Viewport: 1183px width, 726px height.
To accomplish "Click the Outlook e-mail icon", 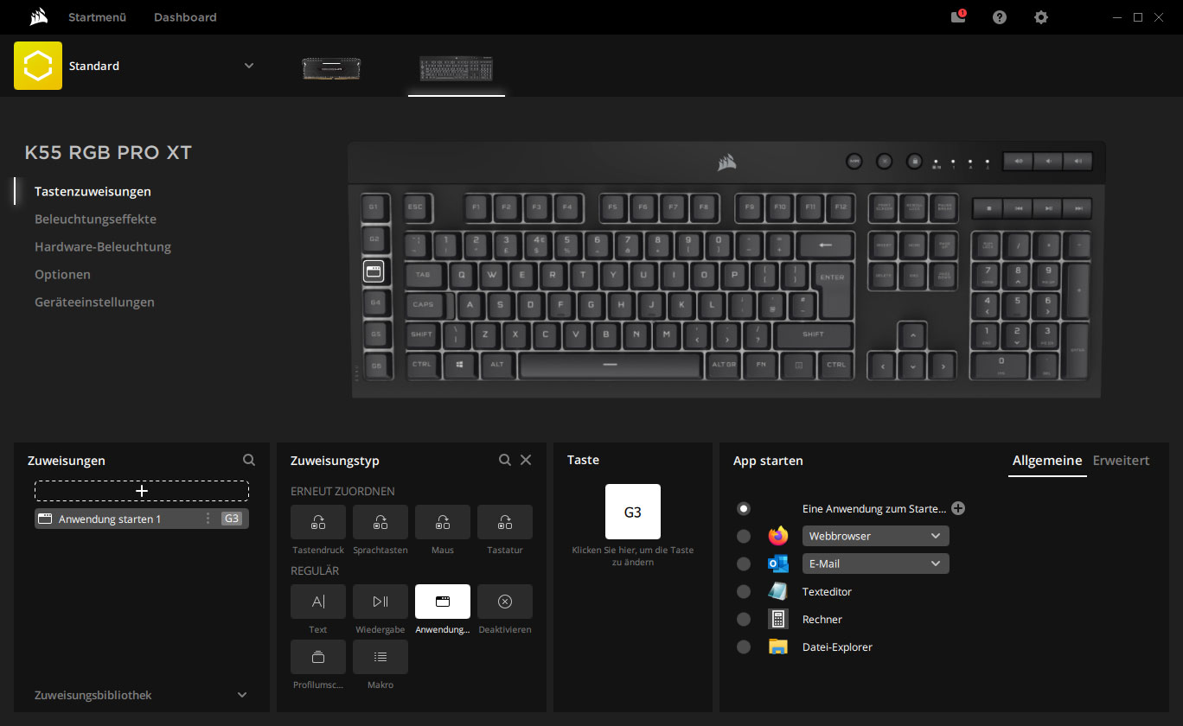I will (778, 564).
